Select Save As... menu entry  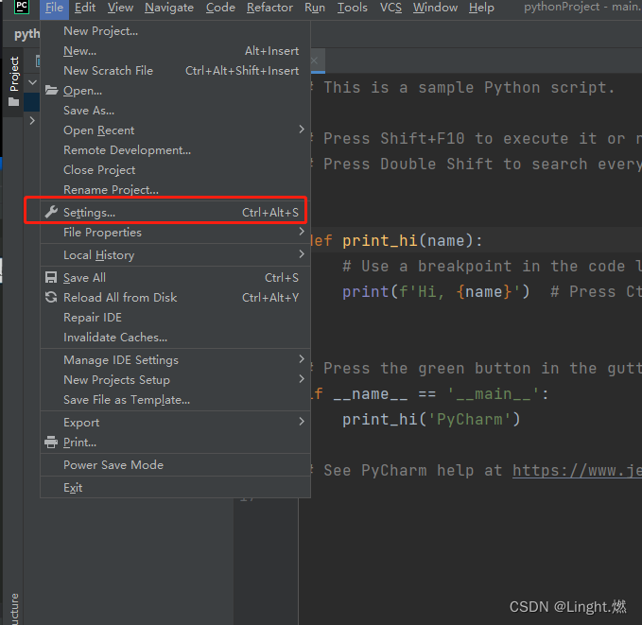(175, 111)
